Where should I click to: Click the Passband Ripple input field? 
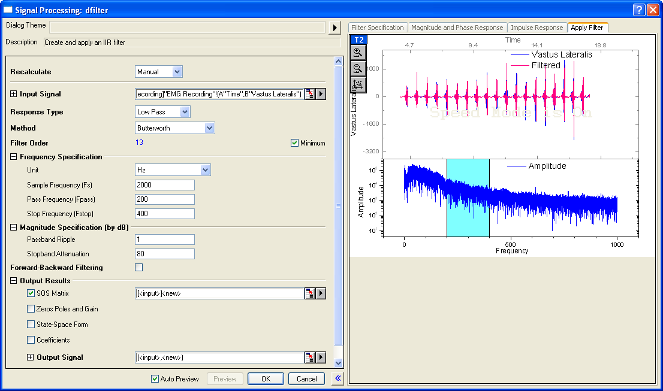pos(165,240)
